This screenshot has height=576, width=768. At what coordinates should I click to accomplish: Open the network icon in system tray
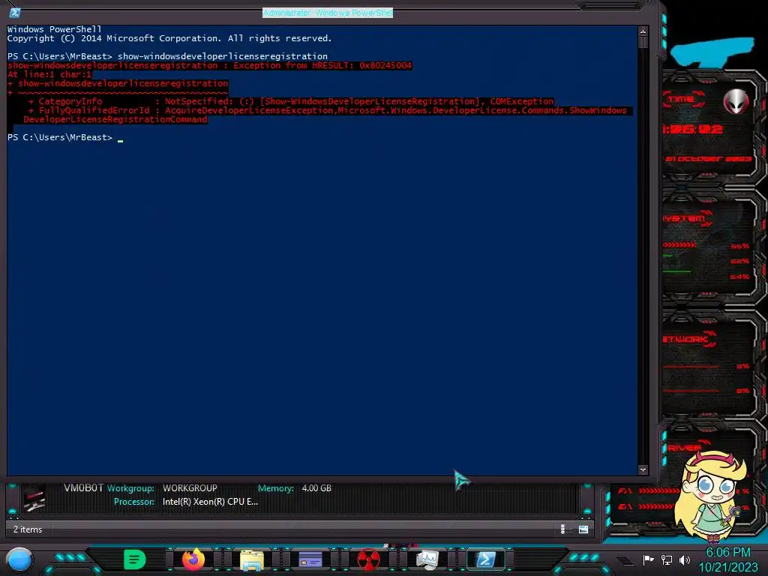point(666,559)
